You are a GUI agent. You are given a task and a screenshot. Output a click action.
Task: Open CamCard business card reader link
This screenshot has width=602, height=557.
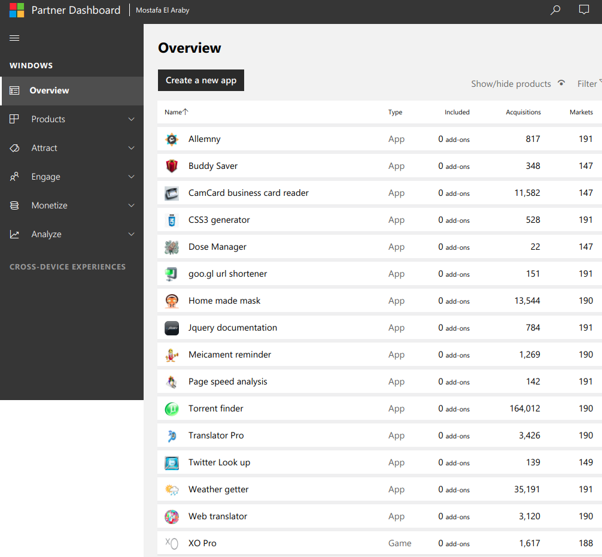(248, 193)
